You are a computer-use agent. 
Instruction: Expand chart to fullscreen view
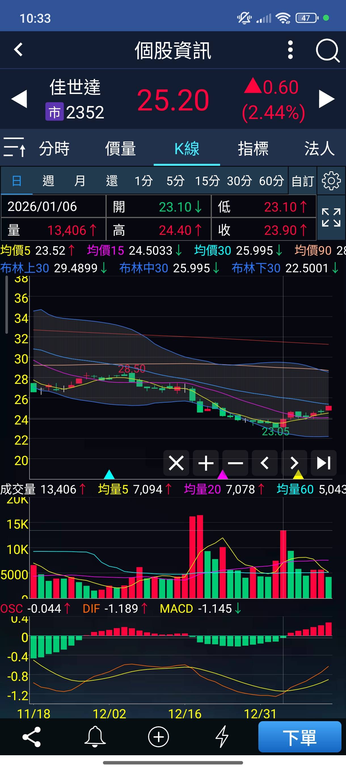(x=331, y=217)
